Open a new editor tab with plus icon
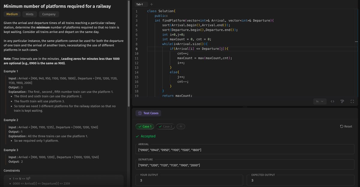The image size is (360, 187). pyautogui.click(x=151, y=4)
